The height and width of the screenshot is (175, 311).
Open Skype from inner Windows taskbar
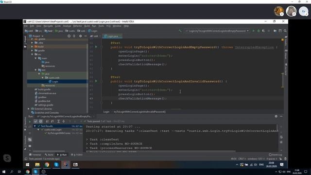(56, 164)
